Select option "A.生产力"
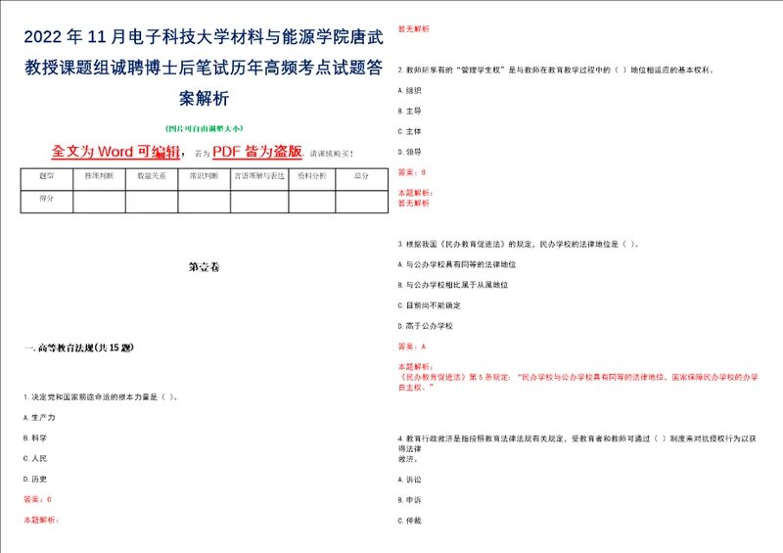Image resolution: width=783 pixels, height=553 pixels. [39, 418]
